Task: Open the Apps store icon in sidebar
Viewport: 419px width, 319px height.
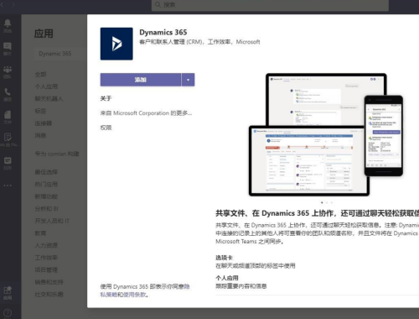Action: coord(8,290)
